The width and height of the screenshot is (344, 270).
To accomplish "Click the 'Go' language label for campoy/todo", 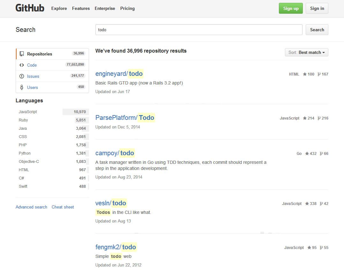I will 299,153.
